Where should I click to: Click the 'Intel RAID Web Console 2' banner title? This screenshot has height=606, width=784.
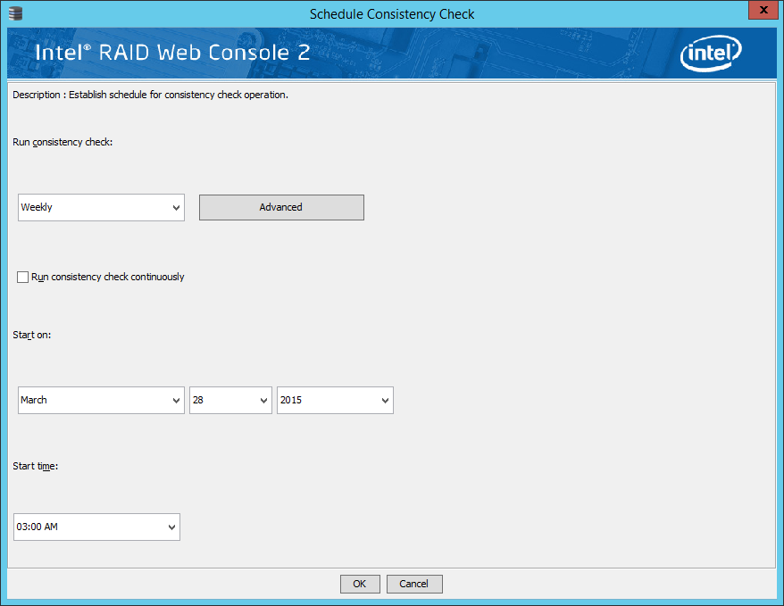(172, 53)
